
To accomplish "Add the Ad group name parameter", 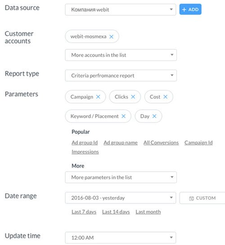I will (x=121, y=143).
